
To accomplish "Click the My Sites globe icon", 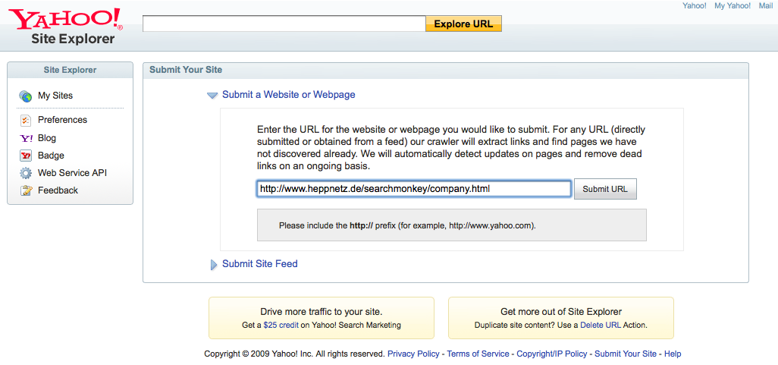I will click(26, 96).
